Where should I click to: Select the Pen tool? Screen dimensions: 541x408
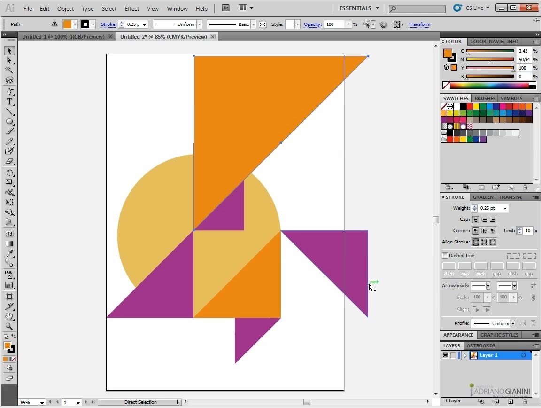tap(9, 92)
